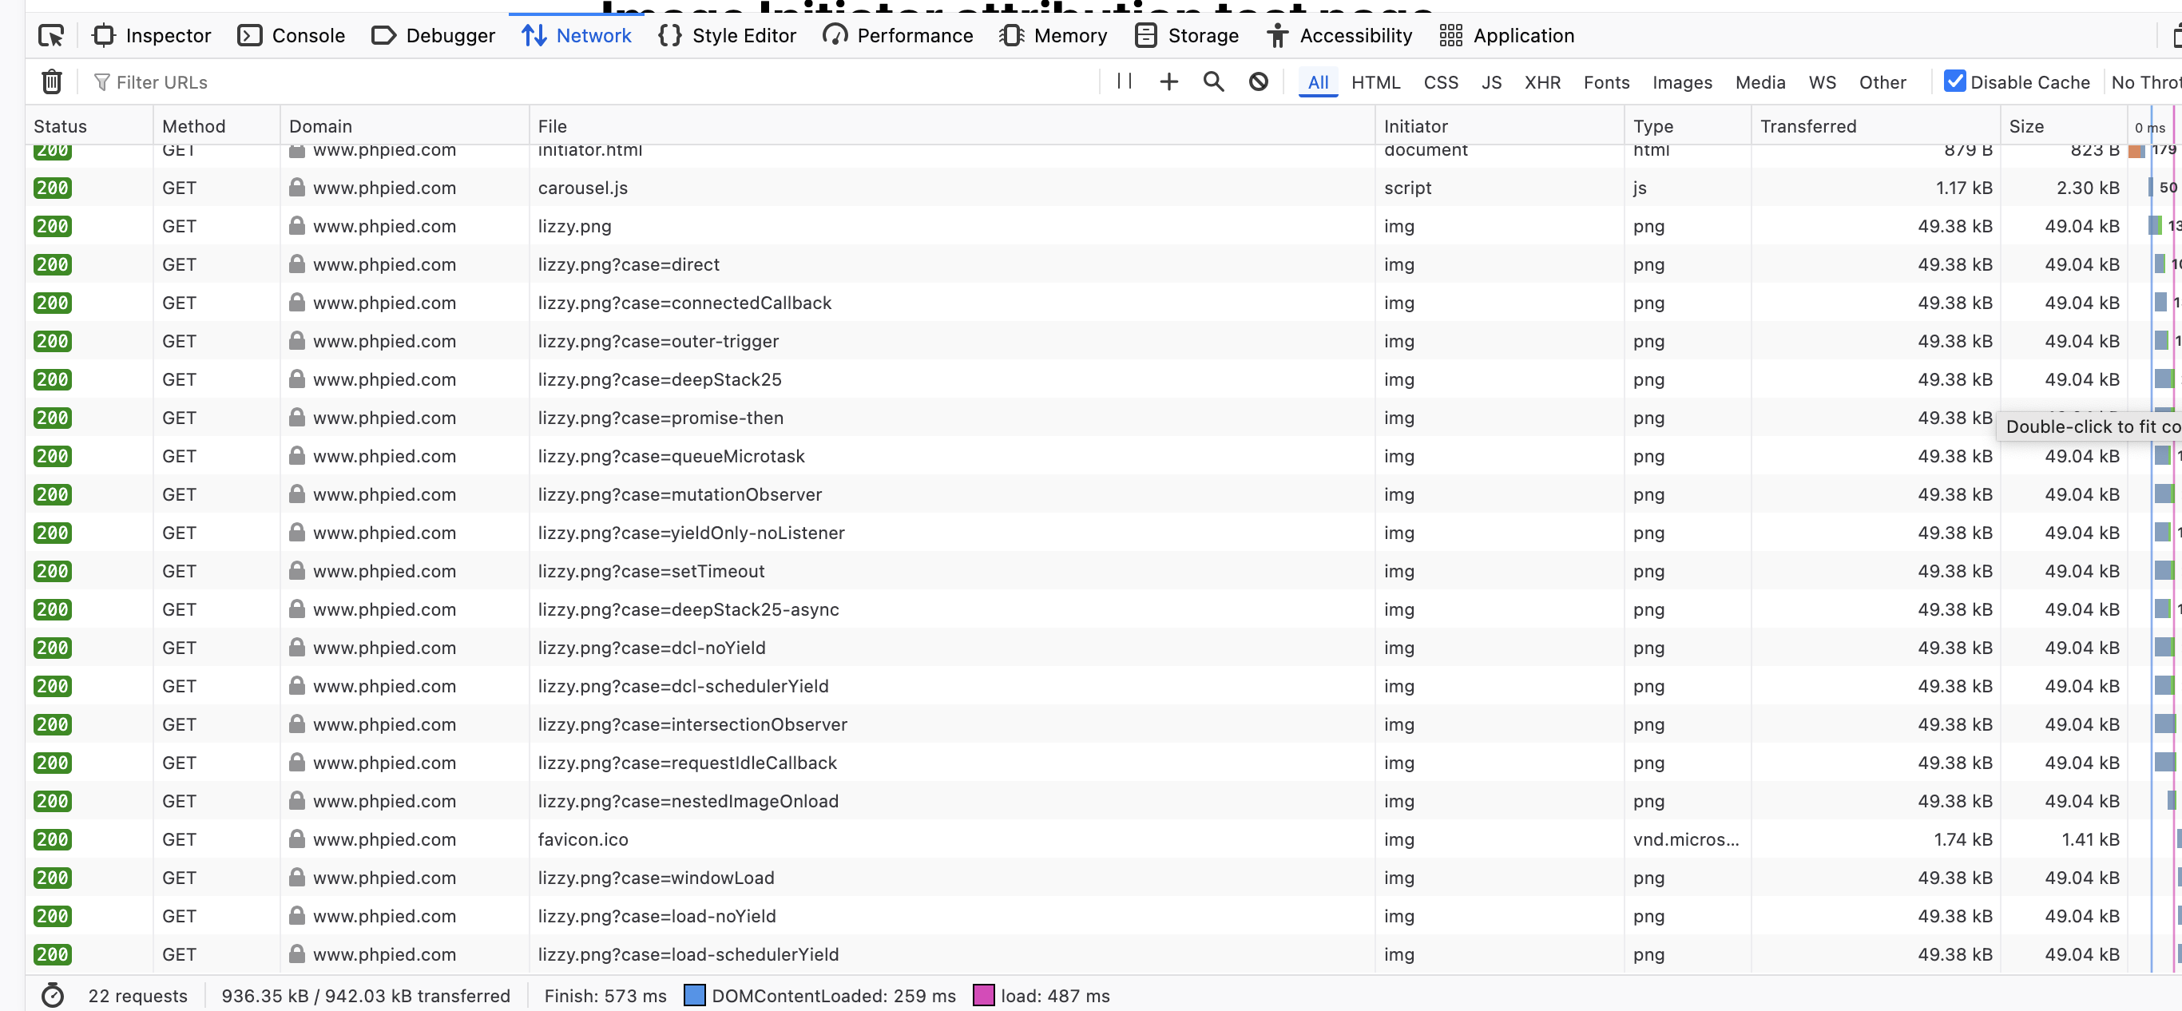Open the network search magnifier

tap(1214, 82)
